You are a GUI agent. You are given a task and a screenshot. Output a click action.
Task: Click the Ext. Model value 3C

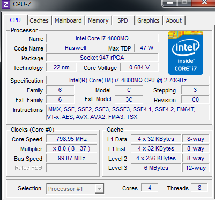click(x=129, y=99)
